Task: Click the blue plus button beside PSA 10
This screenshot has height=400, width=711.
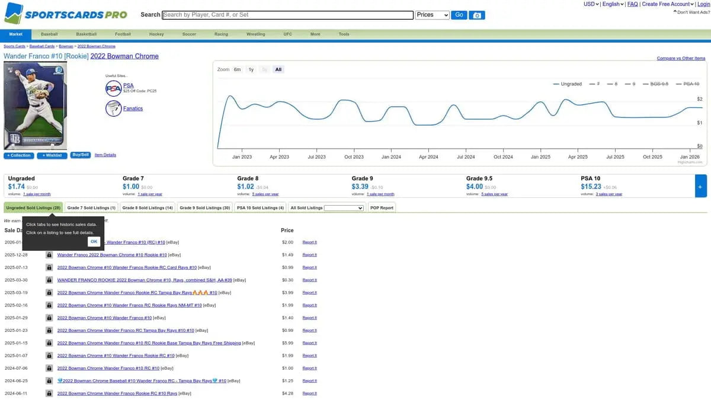Action: (700, 185)
